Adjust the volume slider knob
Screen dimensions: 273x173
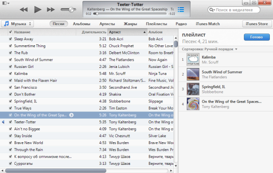[71, 10]
